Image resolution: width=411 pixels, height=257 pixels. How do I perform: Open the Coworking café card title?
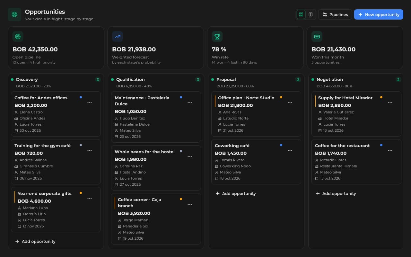pos(232,146)
